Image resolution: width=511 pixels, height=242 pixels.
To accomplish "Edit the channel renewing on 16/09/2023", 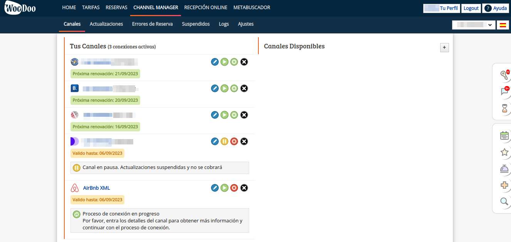I will (215, 115).
